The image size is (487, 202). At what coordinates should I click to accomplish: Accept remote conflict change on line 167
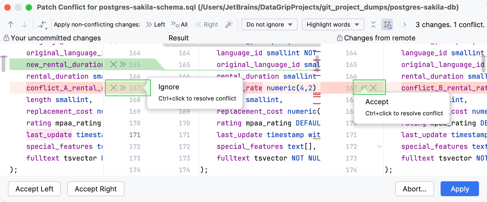click(x=364, y=88)
